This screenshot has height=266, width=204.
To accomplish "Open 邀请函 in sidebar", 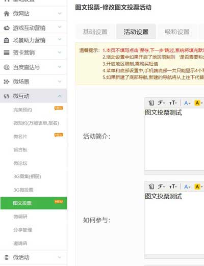I will (20, 243).
